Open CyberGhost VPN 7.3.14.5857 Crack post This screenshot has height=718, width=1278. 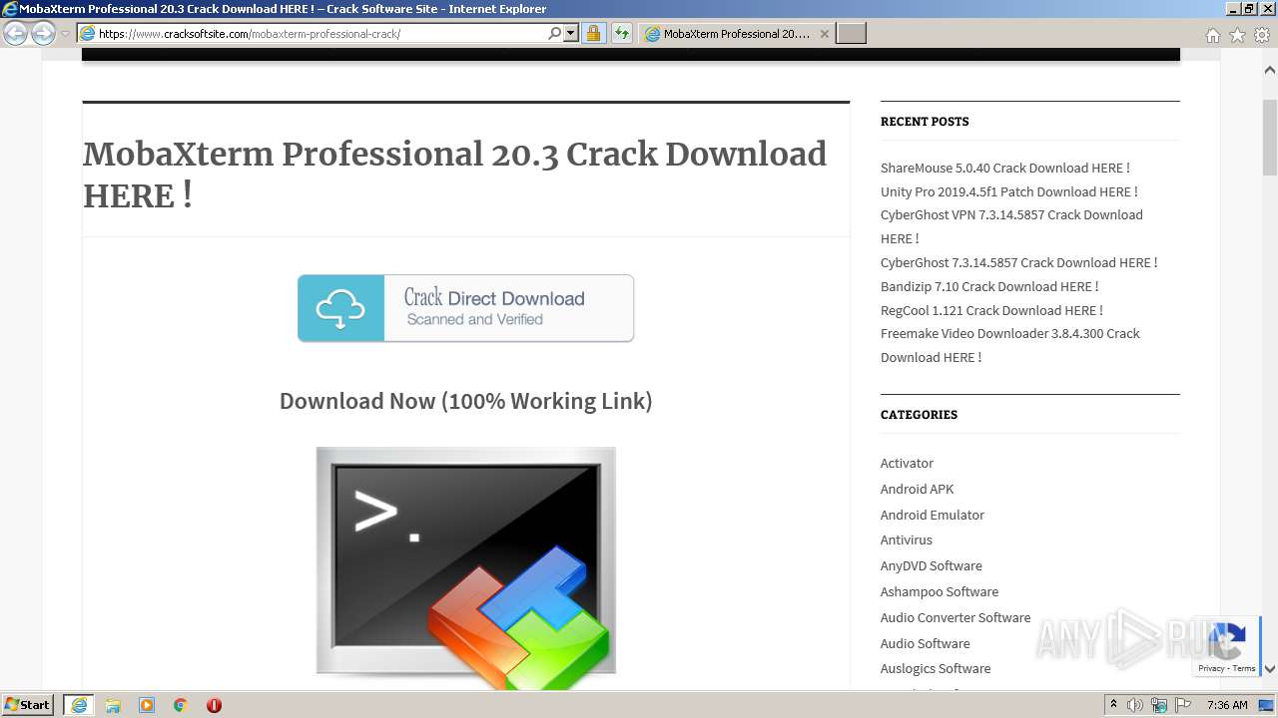tap(1011, 226)
